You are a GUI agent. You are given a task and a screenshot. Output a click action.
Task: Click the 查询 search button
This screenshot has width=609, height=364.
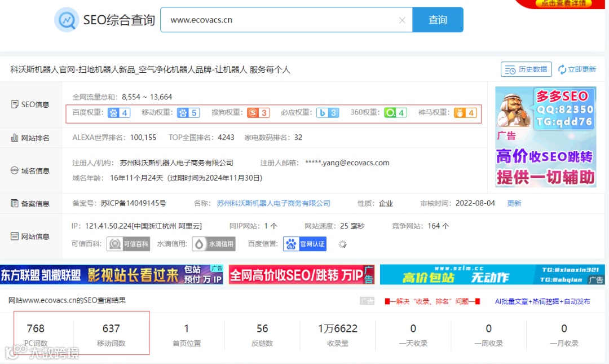(x=438, y=20)
